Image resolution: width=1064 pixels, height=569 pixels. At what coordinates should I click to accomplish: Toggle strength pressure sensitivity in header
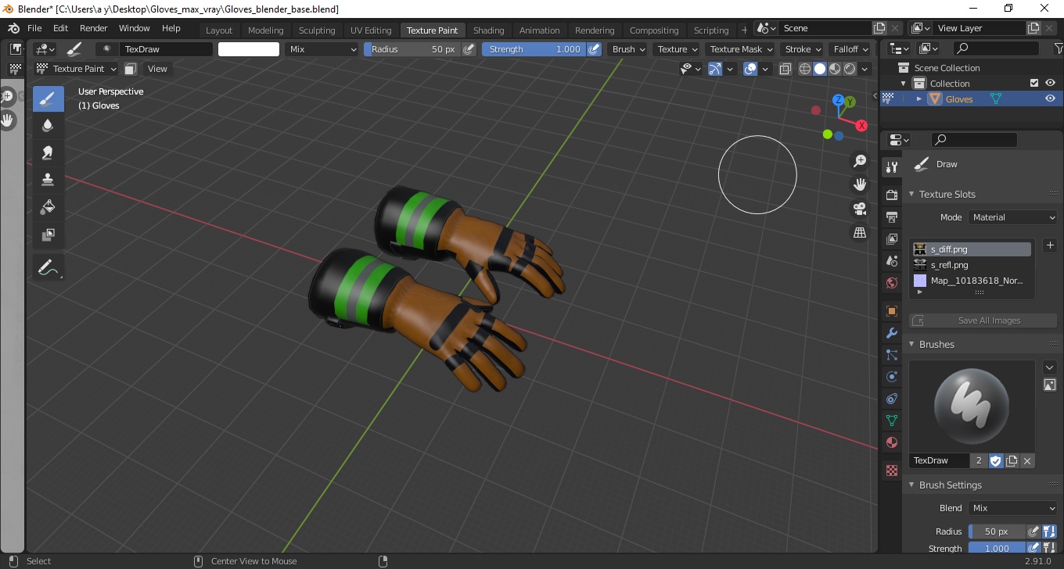tap(595, 49)
